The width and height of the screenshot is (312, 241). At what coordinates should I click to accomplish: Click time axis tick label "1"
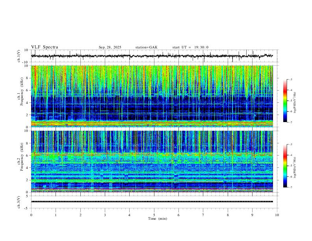click(56, 215)
